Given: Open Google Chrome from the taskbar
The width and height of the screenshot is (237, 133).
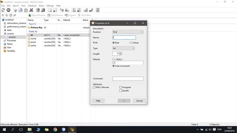Looking at the screenshot, I should click(55, 130).
